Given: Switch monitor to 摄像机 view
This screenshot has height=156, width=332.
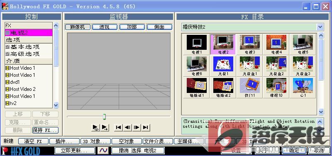Looking at the screenshot, I should (x=78, y=27).
